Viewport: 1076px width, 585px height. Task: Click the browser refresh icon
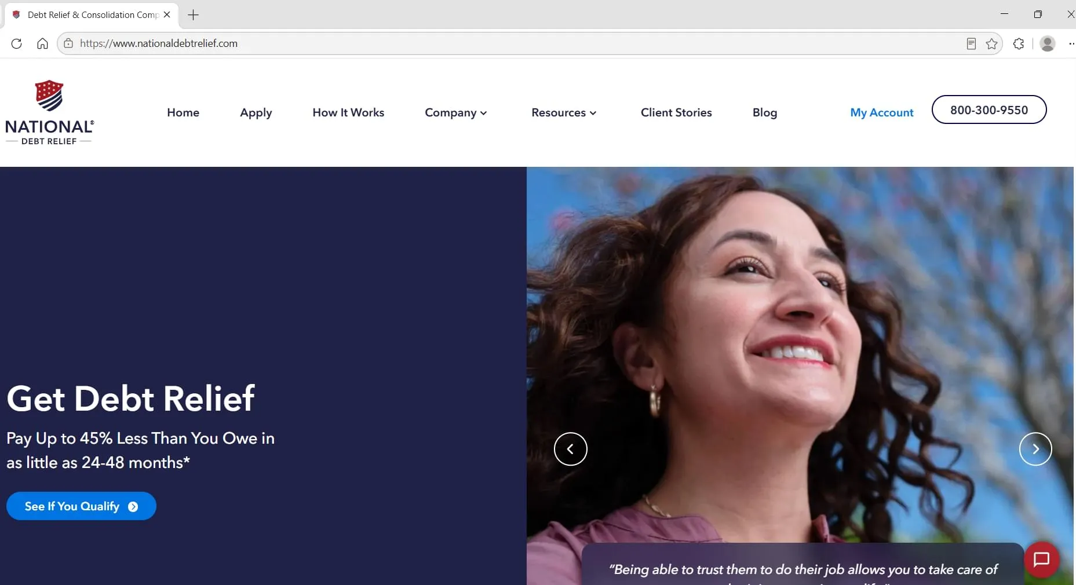tap(16, 43)
